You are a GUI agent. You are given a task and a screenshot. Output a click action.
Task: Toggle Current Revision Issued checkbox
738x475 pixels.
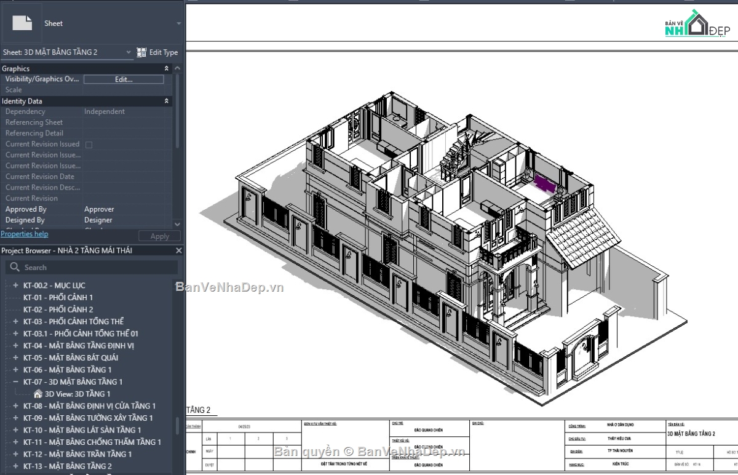(x=89, y=145)
